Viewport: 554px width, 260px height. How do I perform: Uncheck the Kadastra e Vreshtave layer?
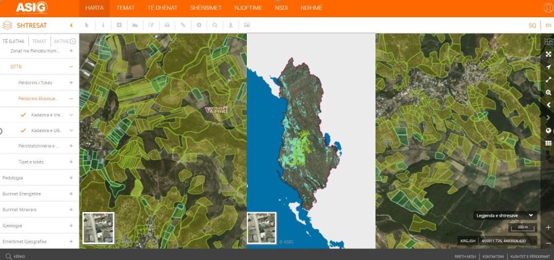[23, 114]
